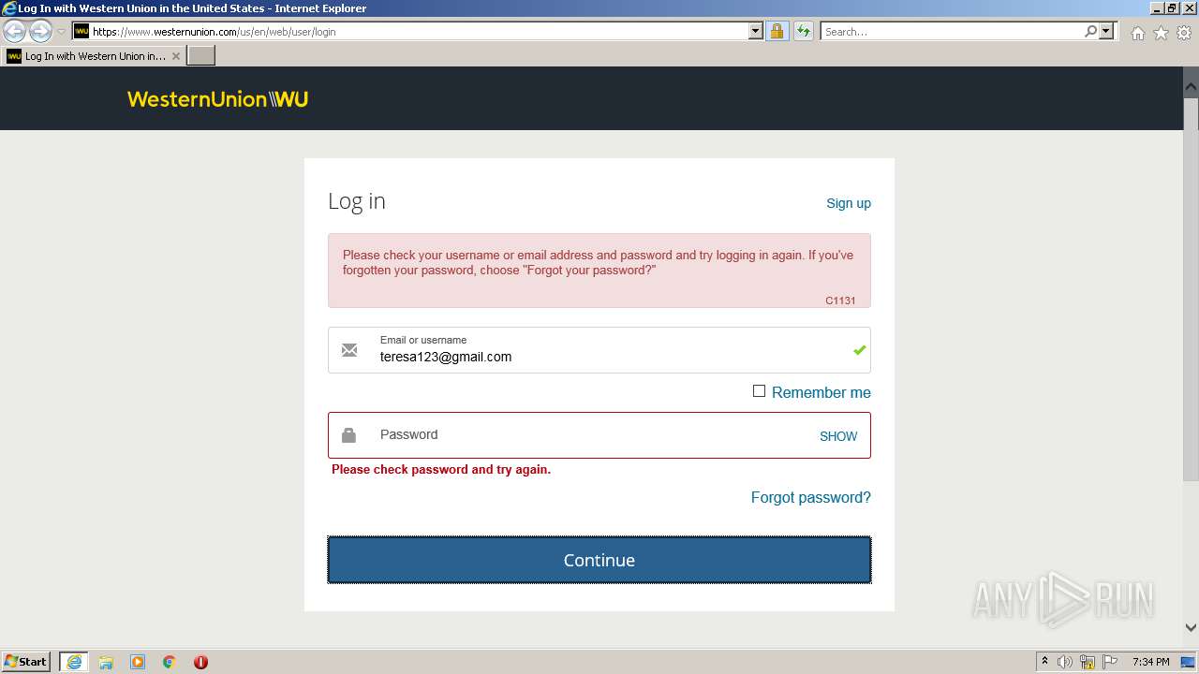Open the Windows Start button
The image size is (1199, 674).
tap(26, 661)
